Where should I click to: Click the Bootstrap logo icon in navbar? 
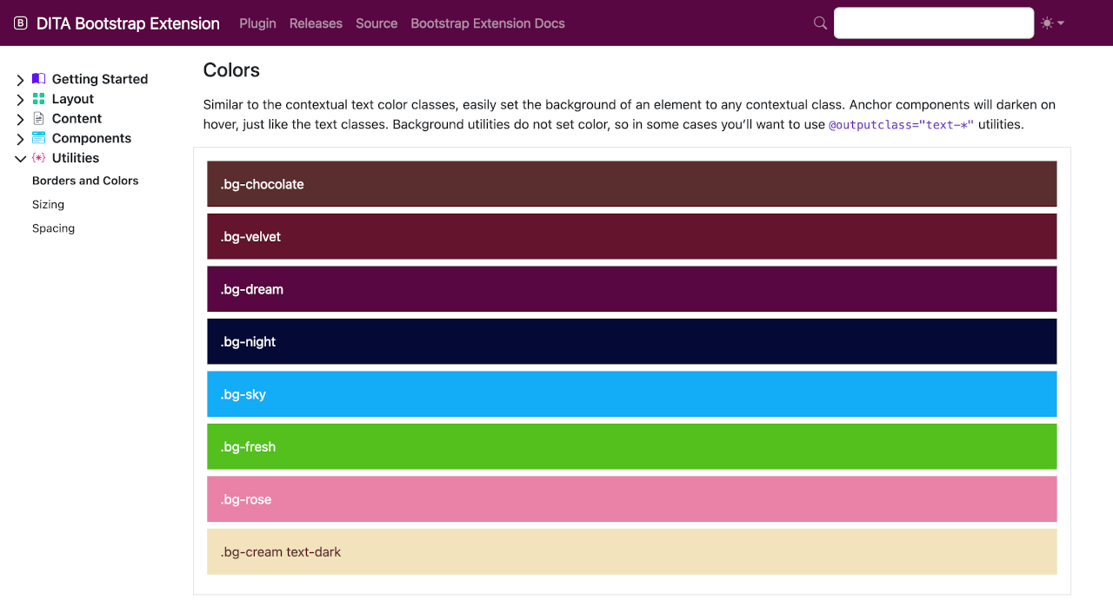pos(21,23)
